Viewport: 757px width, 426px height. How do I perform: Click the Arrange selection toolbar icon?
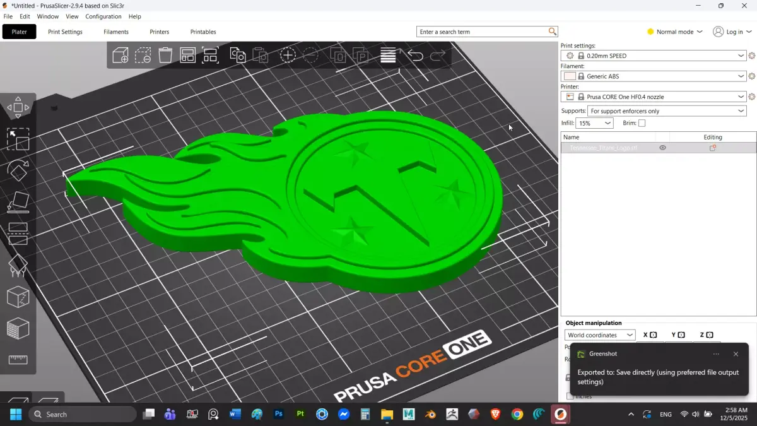[x=210, y=56]
